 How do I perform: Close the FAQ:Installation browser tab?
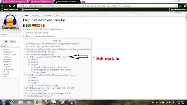78,2
